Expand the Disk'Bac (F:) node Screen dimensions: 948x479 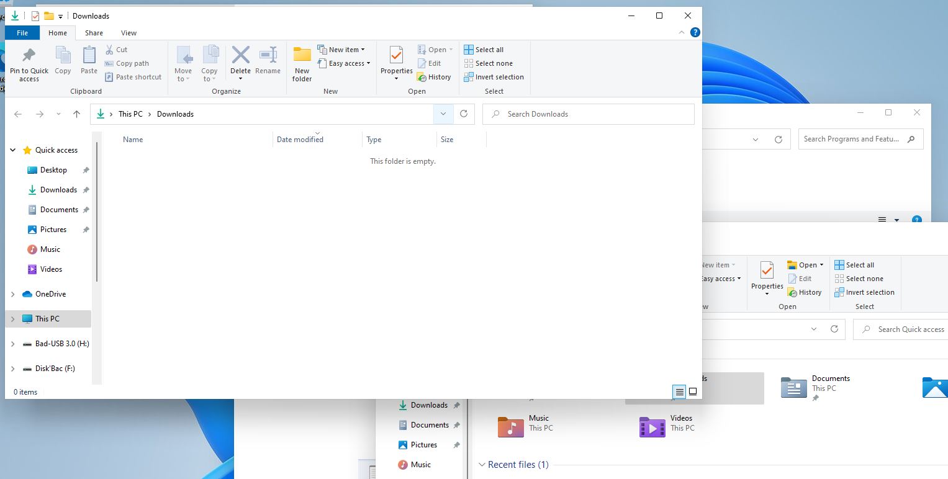coord(13,369)
